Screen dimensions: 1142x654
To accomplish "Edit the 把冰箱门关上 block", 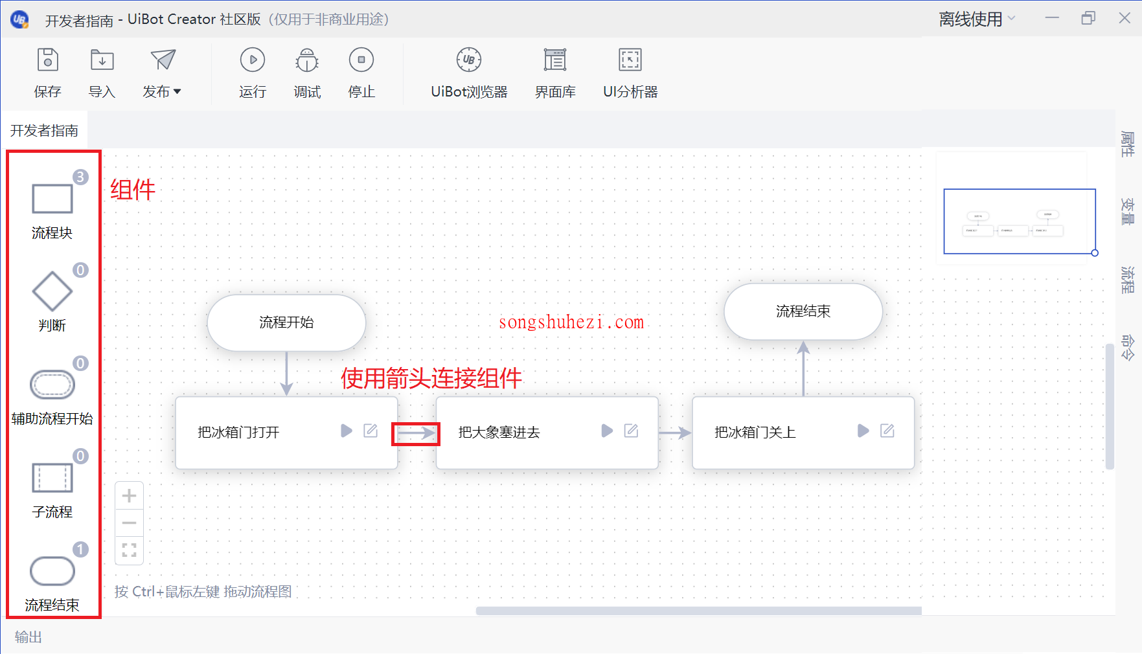I will coord(887,431).
